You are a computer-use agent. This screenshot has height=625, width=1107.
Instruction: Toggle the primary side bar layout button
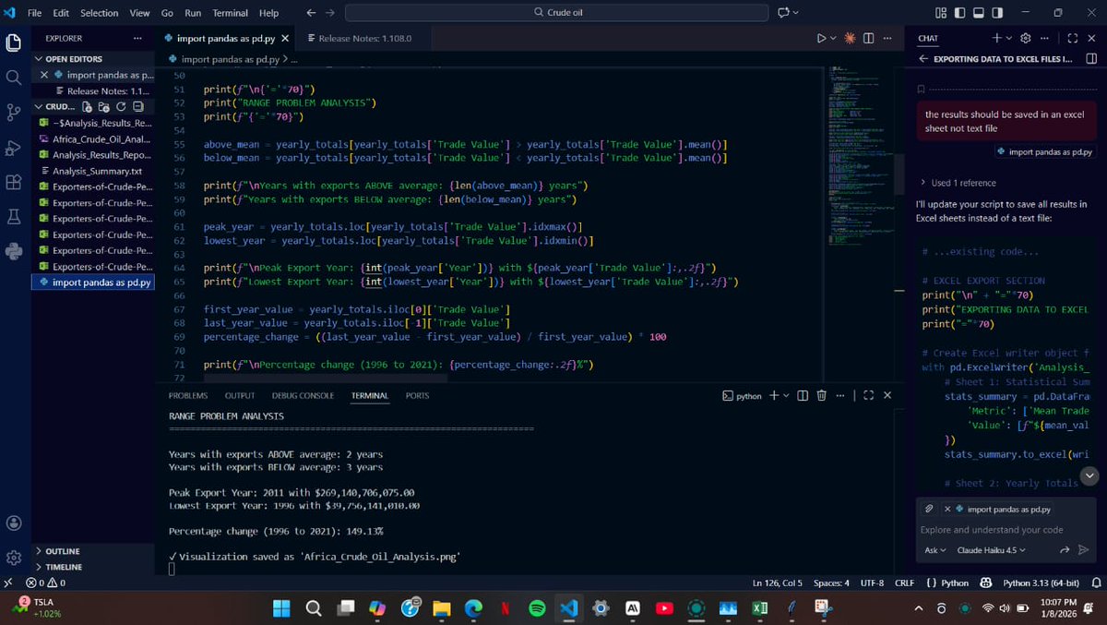[x=958, y=13]
